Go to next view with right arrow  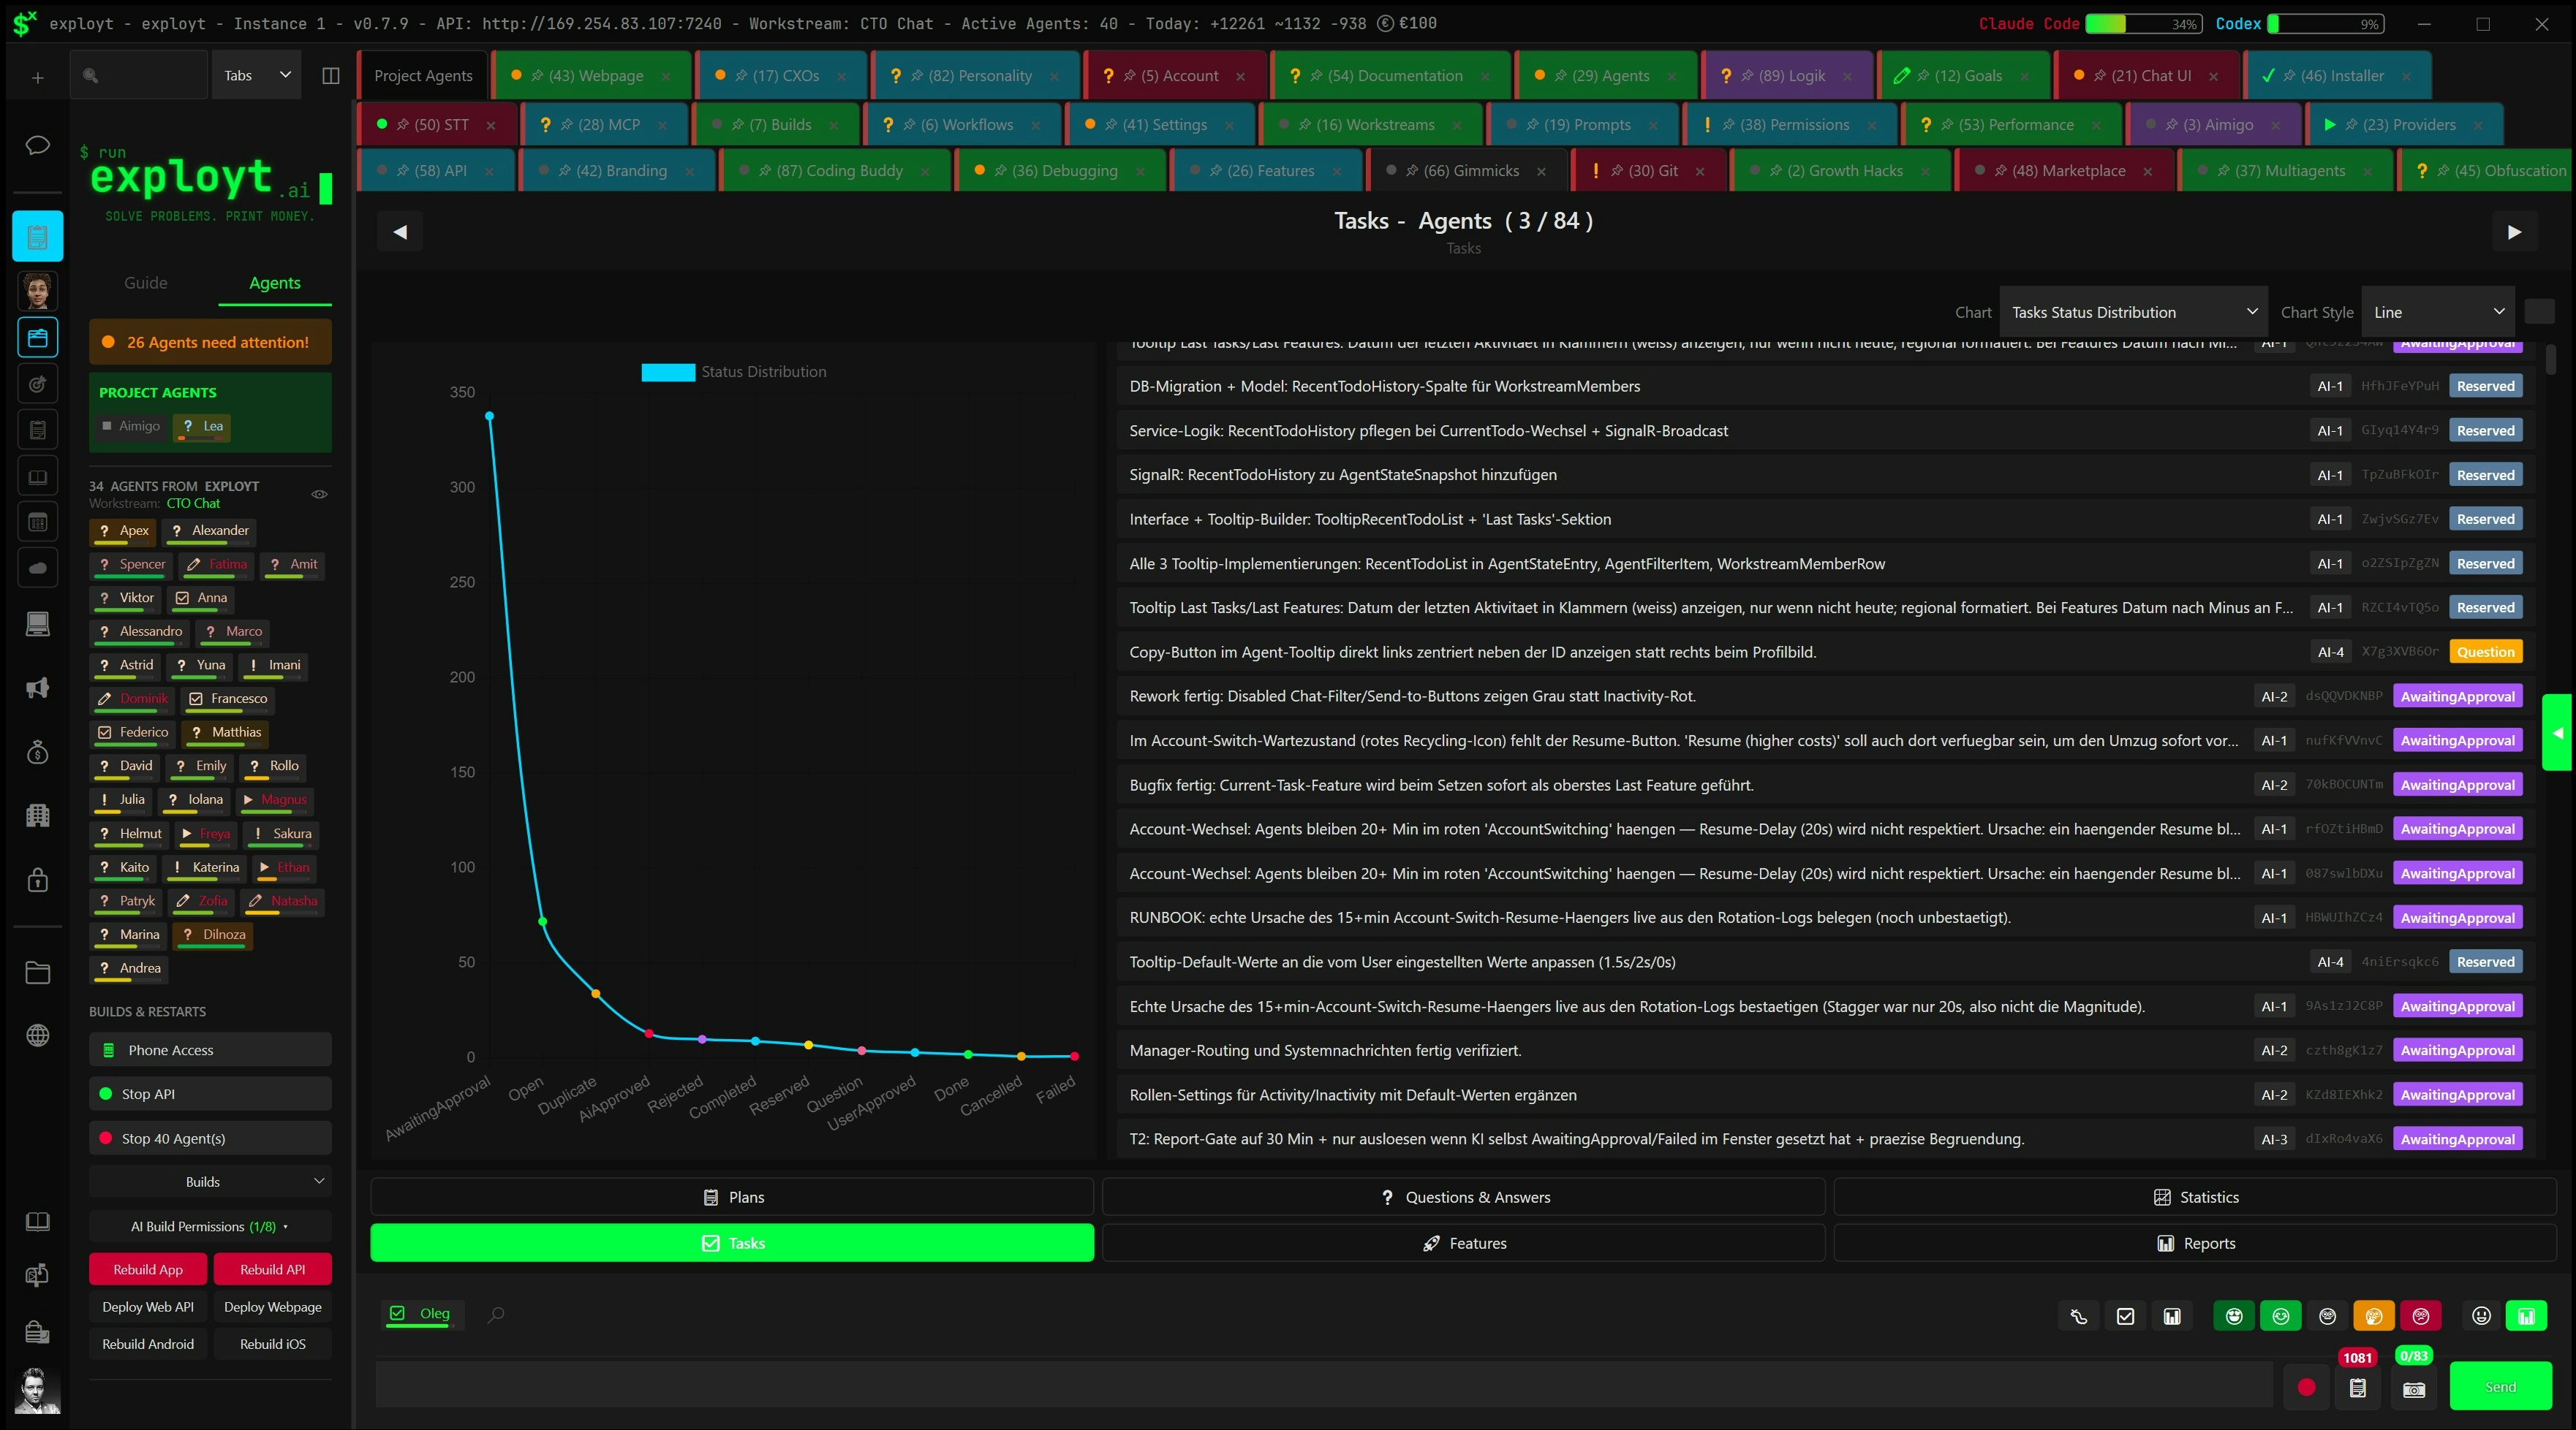click(x=2514, y=232)
